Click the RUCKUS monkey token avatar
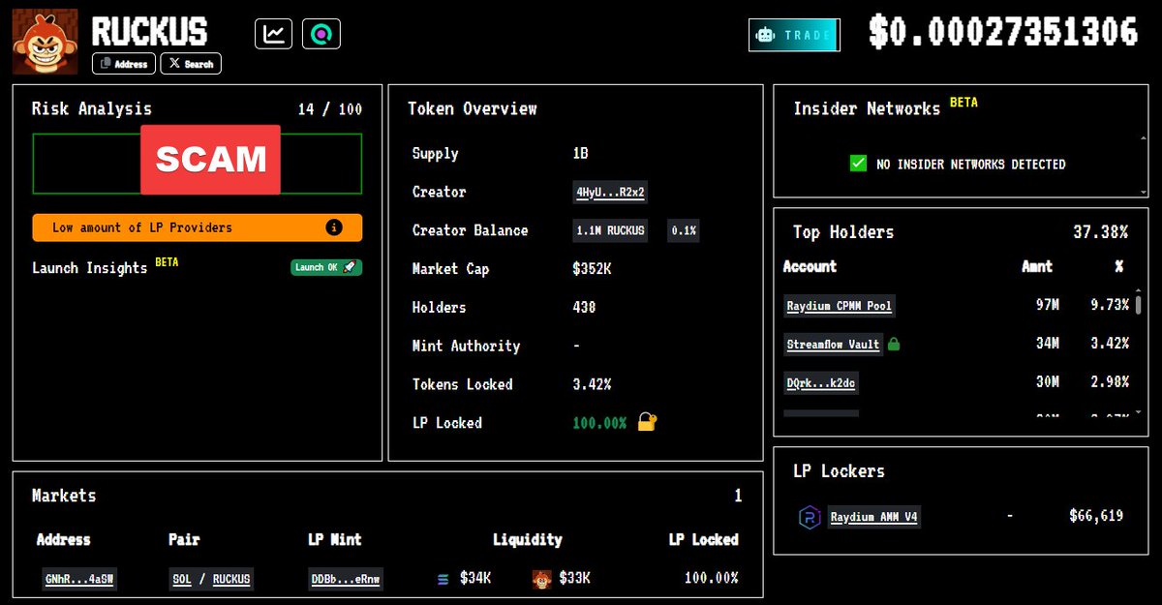The height and width of the screenshot is (605, 1162). coord(45,42)
